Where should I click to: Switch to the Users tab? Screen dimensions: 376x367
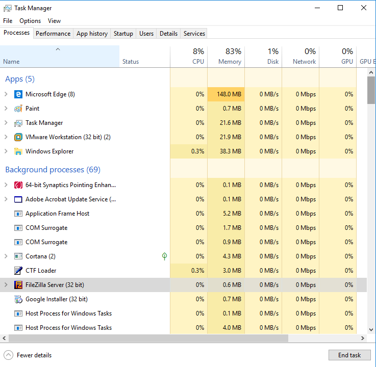pos(146,34)
